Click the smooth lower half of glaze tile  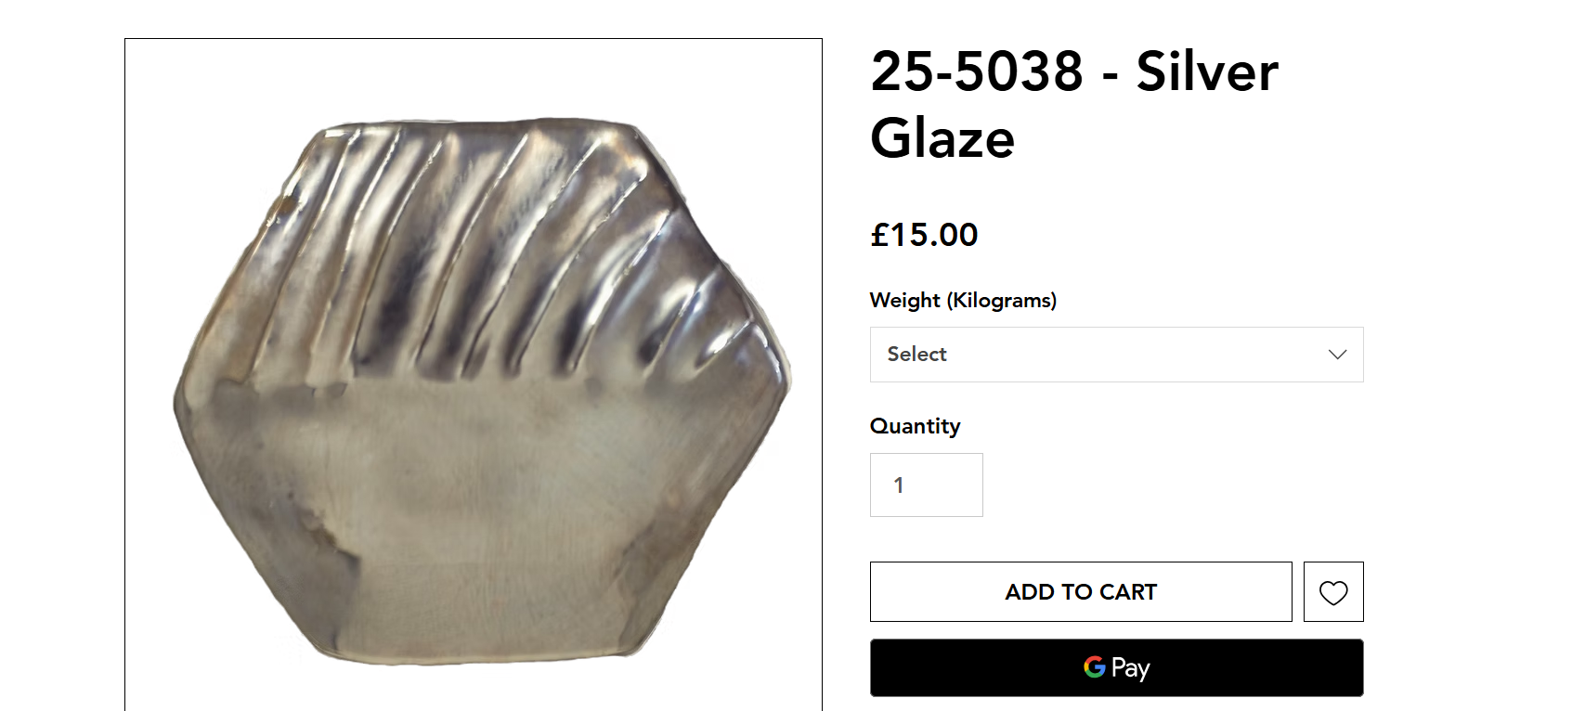pos(483,520)
